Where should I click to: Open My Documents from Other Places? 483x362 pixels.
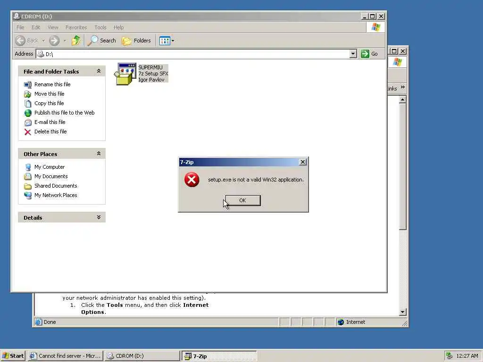coord(51,176)
